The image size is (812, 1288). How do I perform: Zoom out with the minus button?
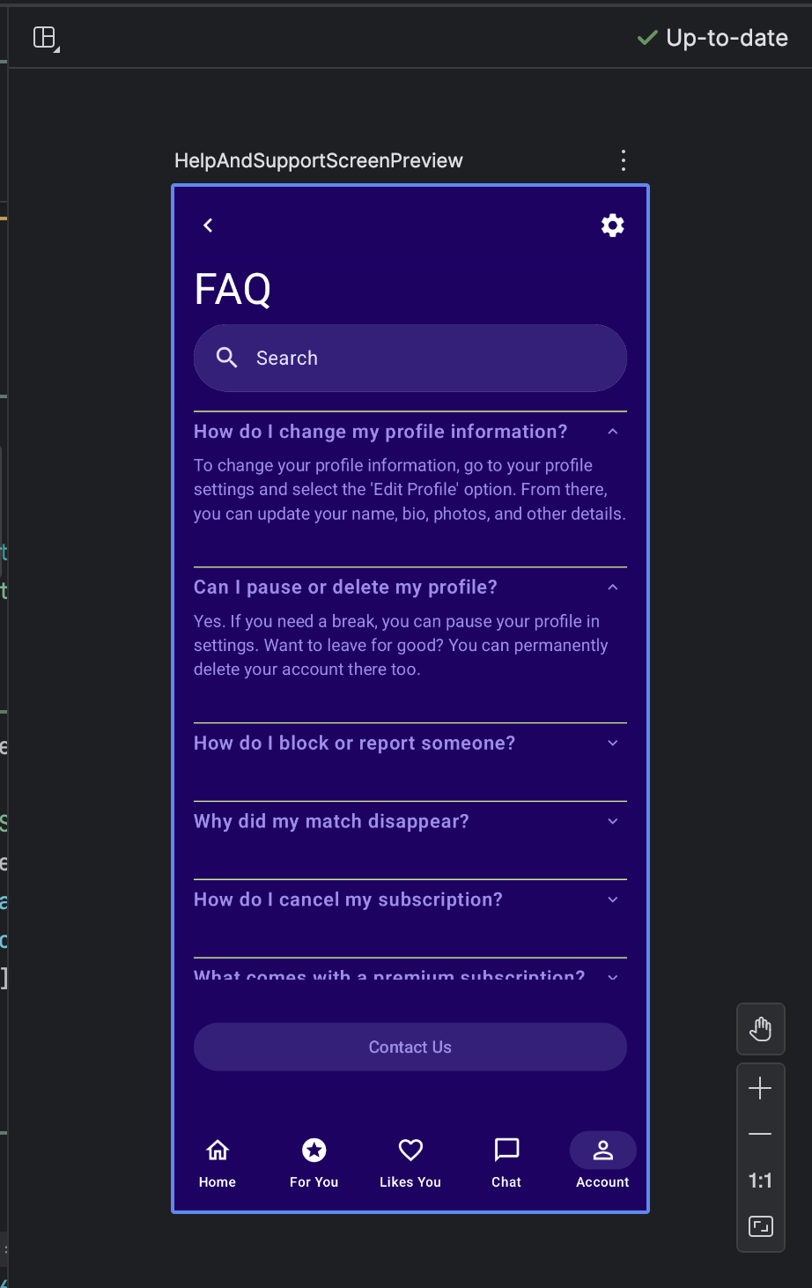click(x=760, y=1135)
